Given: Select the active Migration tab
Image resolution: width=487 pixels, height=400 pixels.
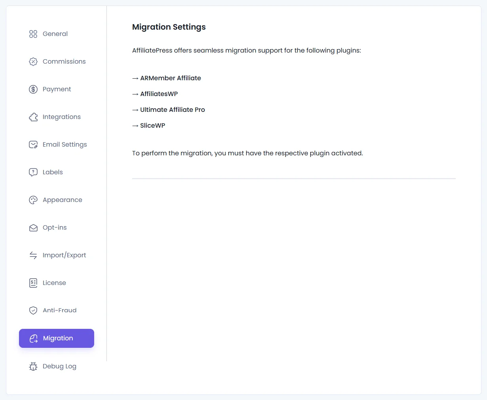Looking at the screenshot, I should click(57, 338).
